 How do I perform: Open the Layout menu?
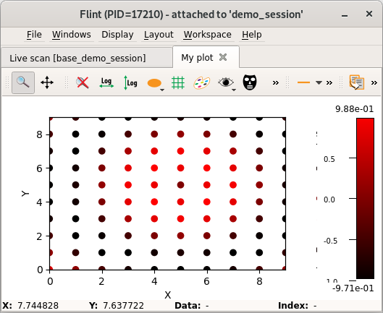pyautogui.click(x=159, y=35)
